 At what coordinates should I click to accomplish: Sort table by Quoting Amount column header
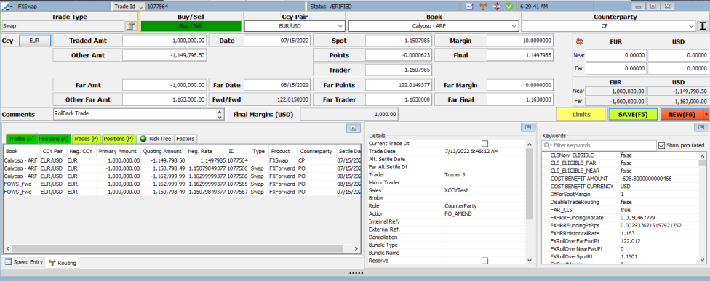click(x=163, y=151)
